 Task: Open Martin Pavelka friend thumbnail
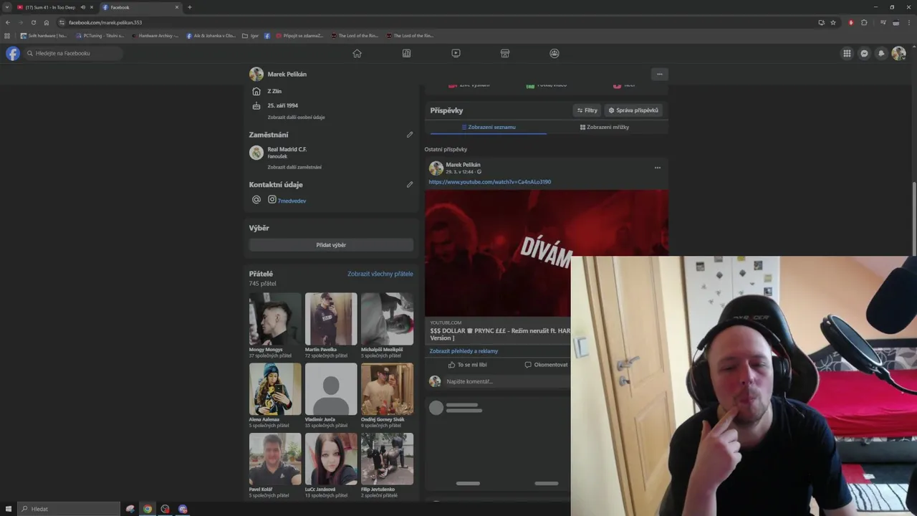(x=331, y=319)
